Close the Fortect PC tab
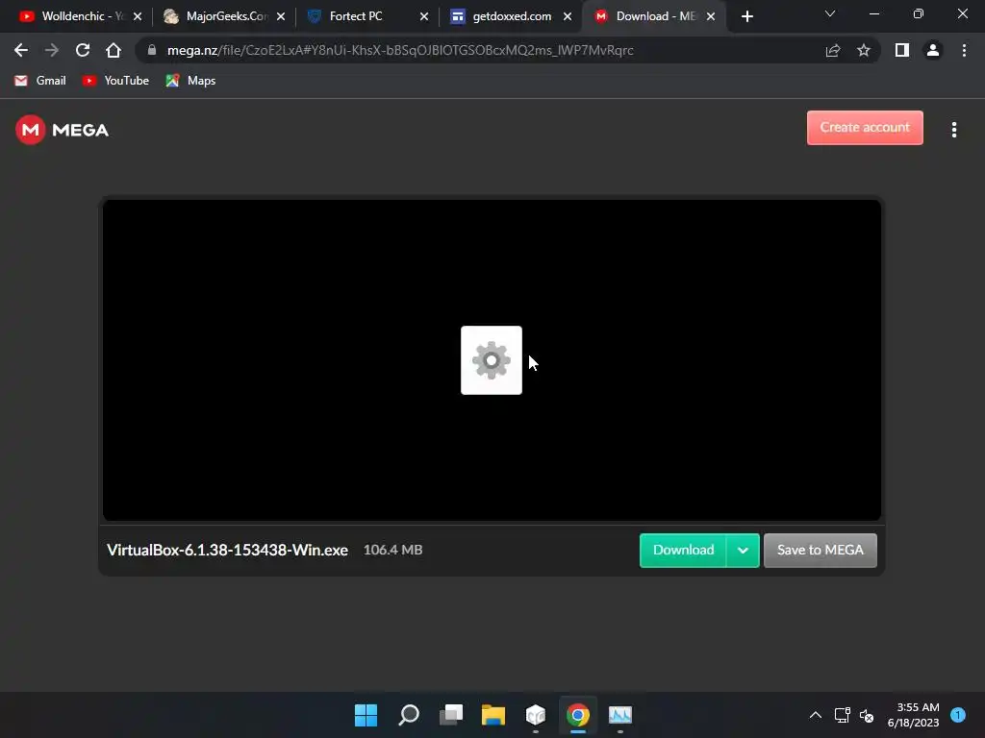The height and width of the screenshot is (738, 985). pos(424,16)
